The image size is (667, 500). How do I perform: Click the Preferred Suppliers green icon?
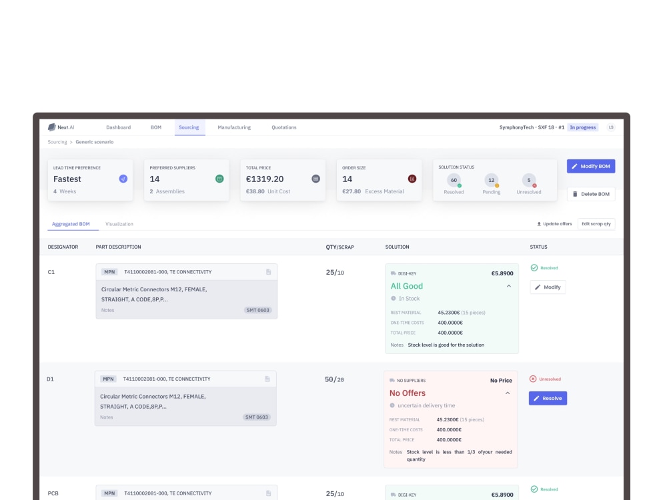pyautogui.click(x=219, y=179)
